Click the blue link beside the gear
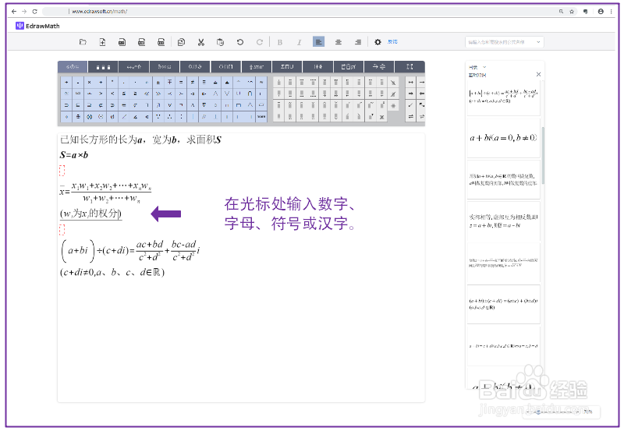The width and height of the screenshot is (624, 431). coord(392,42)
